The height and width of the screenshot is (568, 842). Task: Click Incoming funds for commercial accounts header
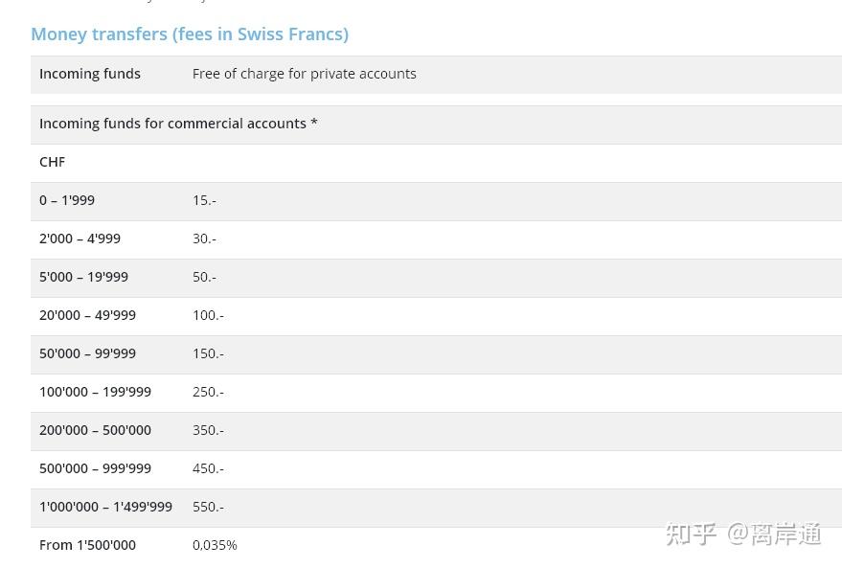tap(178, 124)
